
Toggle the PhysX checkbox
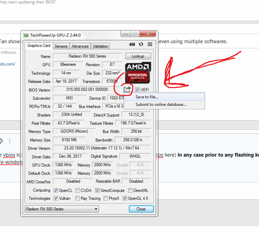[x=105, y=198]
